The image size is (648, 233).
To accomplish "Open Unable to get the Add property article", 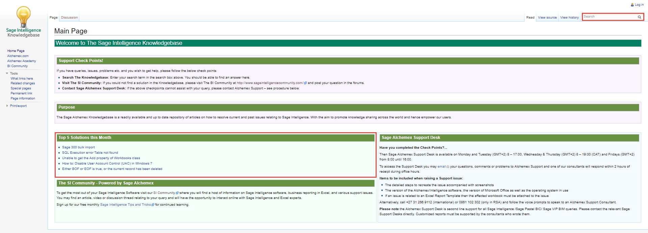I will click(101, 158).
